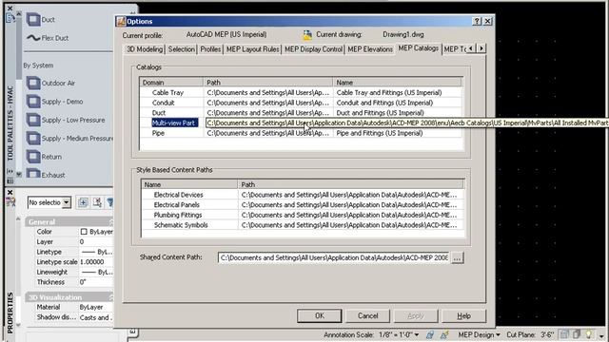The width and height of the screenshot is (609, 342).
Task: Open the 3D Modeling tab
Action: [x=145, y=49]
